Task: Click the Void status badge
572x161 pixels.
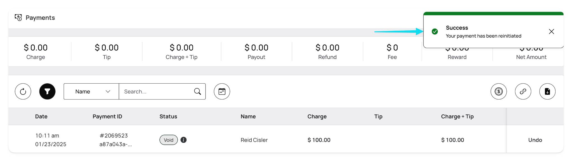Action: click(x=169, y=140)
